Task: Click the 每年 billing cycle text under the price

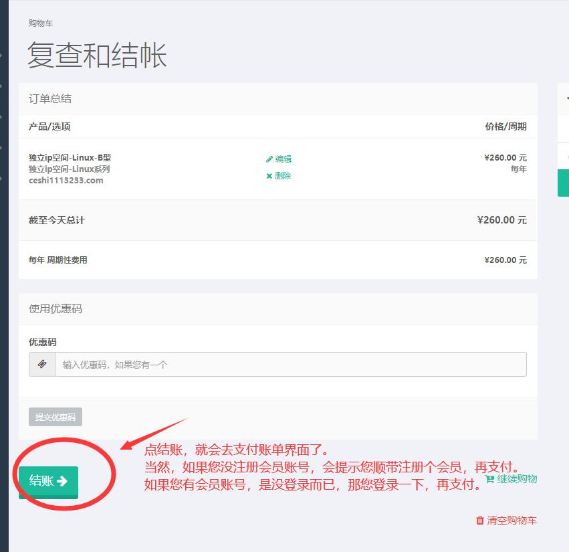Action: tap(519, 169)
